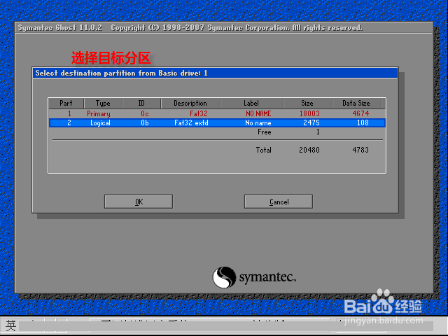Click the 108 data size value
Viewport: 448px width, 336px height.
tap(363, 123)
